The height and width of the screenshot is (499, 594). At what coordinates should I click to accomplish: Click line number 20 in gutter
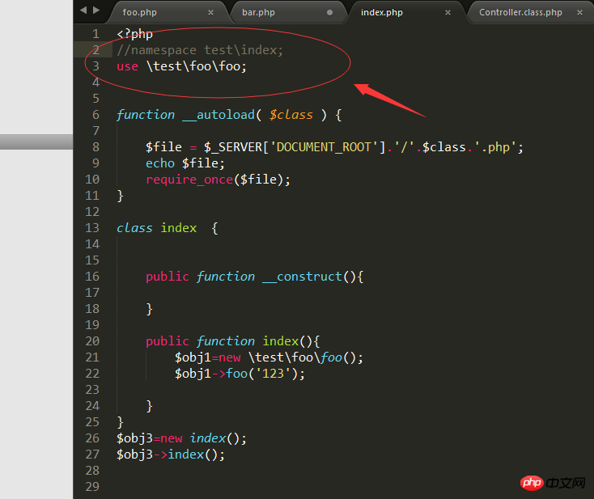click(92, 341)
